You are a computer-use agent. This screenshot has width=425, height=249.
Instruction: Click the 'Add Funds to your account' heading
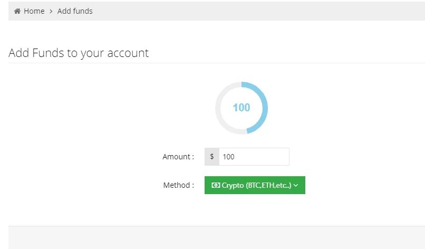click(79, 53)
